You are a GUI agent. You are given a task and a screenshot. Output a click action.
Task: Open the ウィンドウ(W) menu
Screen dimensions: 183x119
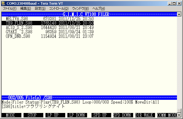click(80, 8)
